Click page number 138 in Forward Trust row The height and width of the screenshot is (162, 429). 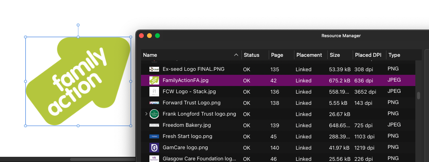[275, 103]
